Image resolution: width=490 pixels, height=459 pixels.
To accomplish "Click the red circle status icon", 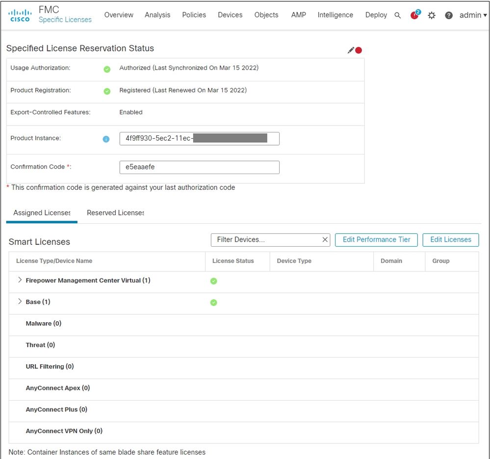I will tap(359, 51).
